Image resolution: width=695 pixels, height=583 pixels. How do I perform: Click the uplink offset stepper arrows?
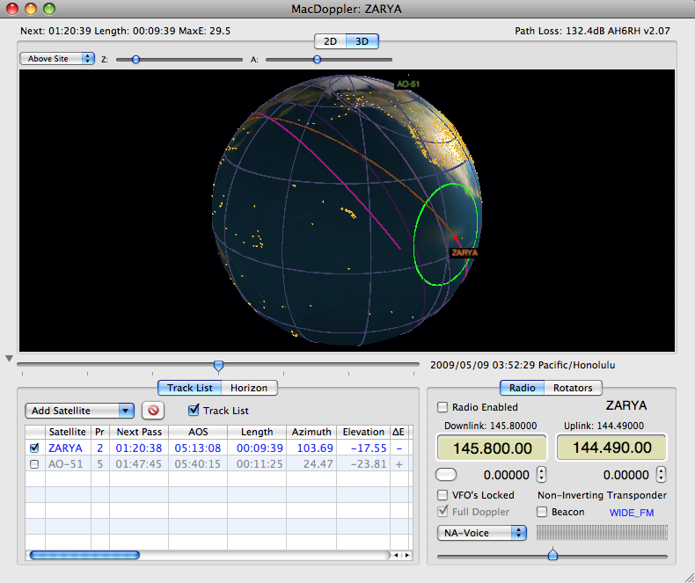click(661, 475)
